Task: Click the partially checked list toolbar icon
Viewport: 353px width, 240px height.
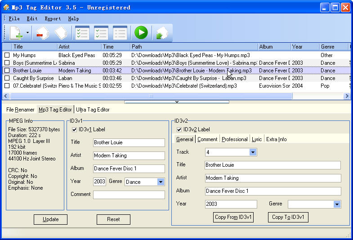Action: coord(101,33)
